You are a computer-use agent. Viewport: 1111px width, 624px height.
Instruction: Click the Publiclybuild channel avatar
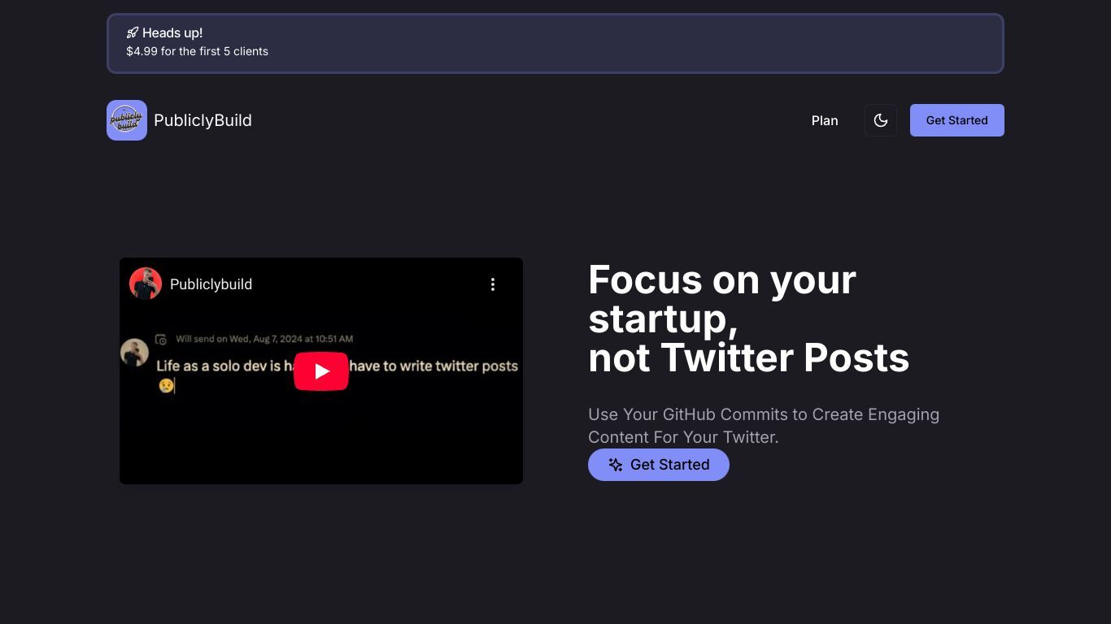click(x=146, y=284)
